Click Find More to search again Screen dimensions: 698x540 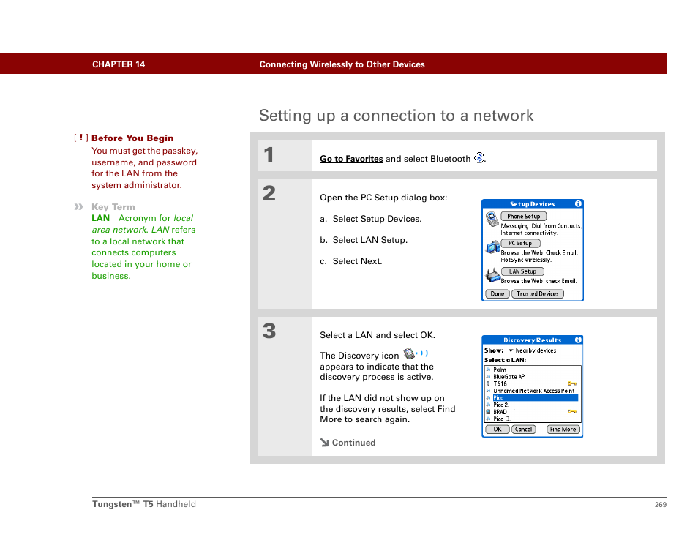tap(563, 430)
